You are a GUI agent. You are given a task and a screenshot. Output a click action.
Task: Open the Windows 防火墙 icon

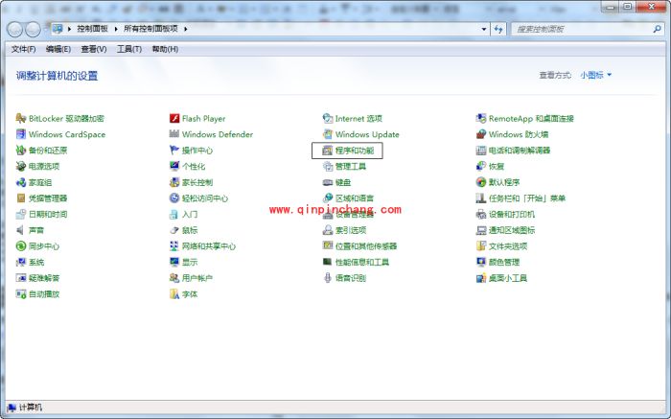pos(481,134)
